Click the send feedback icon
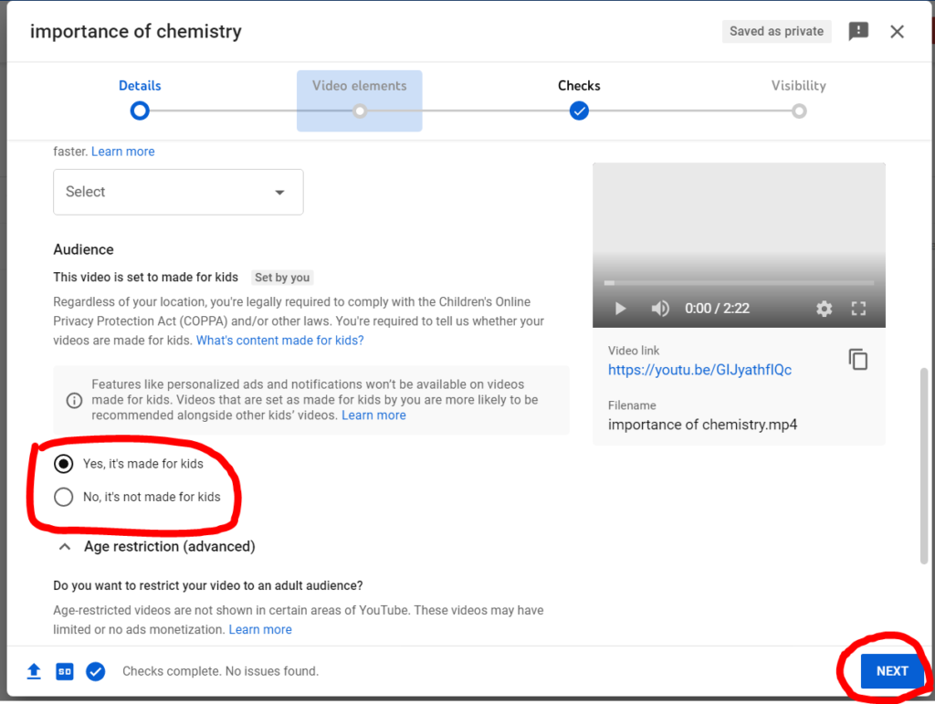The height and width of the screenshot is (704, 935). (858, 31)
